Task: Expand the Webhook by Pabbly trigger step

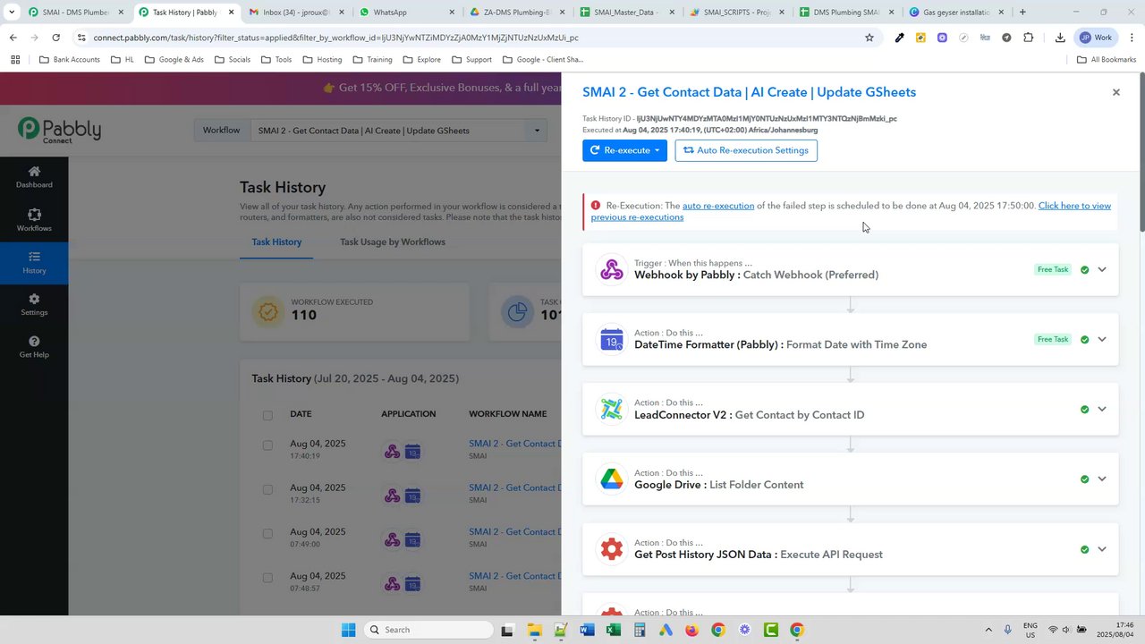Action: tap(1102, 269)
